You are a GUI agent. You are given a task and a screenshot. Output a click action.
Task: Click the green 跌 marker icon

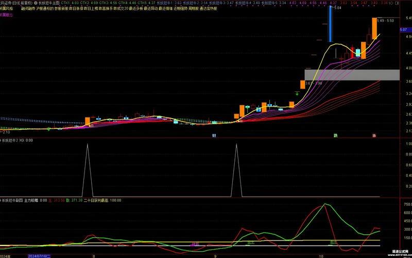335,136
